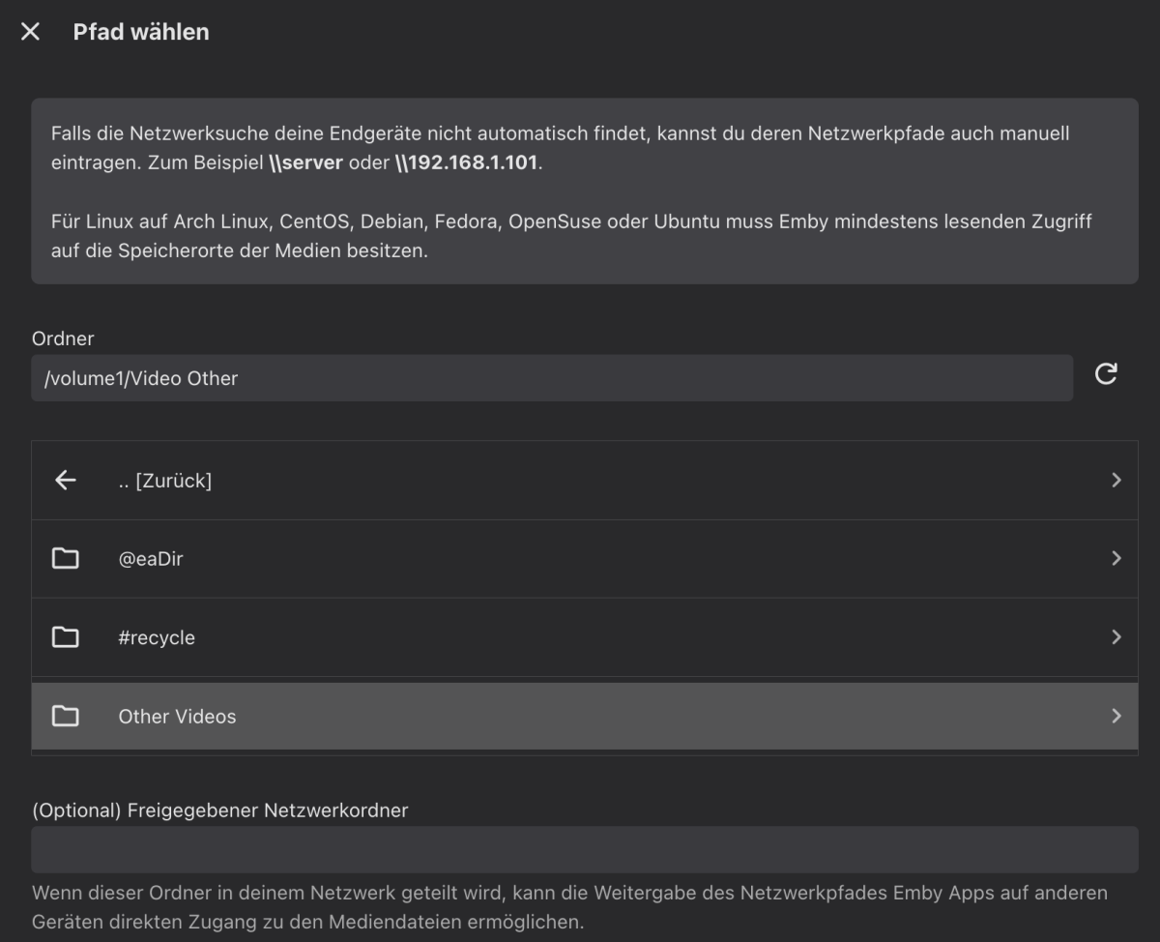The image size is (1160, 942).
Task: Click the Freigegebener Netzwerkordner input field
Action: coord(584,849)
